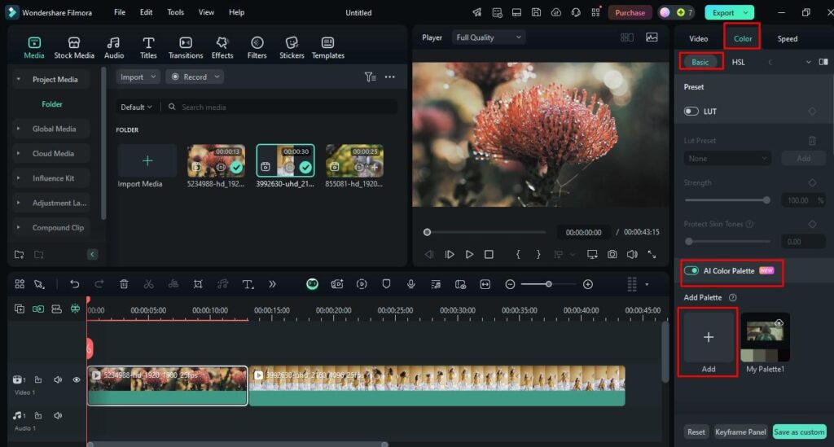The height and width of the screenshot is (447, 834).
Task: Click the crop tool in timeline toolbar
Action: click(198, 284)
